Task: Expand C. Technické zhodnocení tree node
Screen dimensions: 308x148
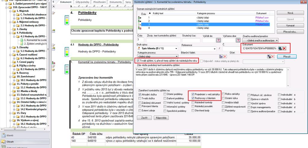Action: (14, 15)
